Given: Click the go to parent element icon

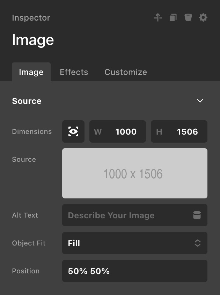Looking at the screenshot, I should (158, 17).
